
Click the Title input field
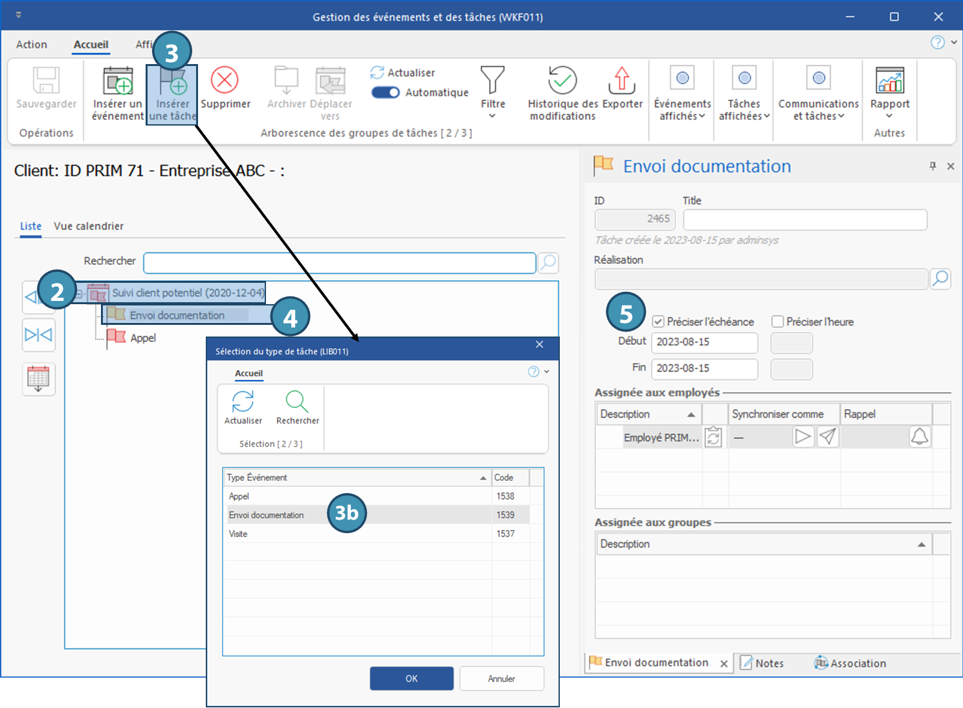805,220
